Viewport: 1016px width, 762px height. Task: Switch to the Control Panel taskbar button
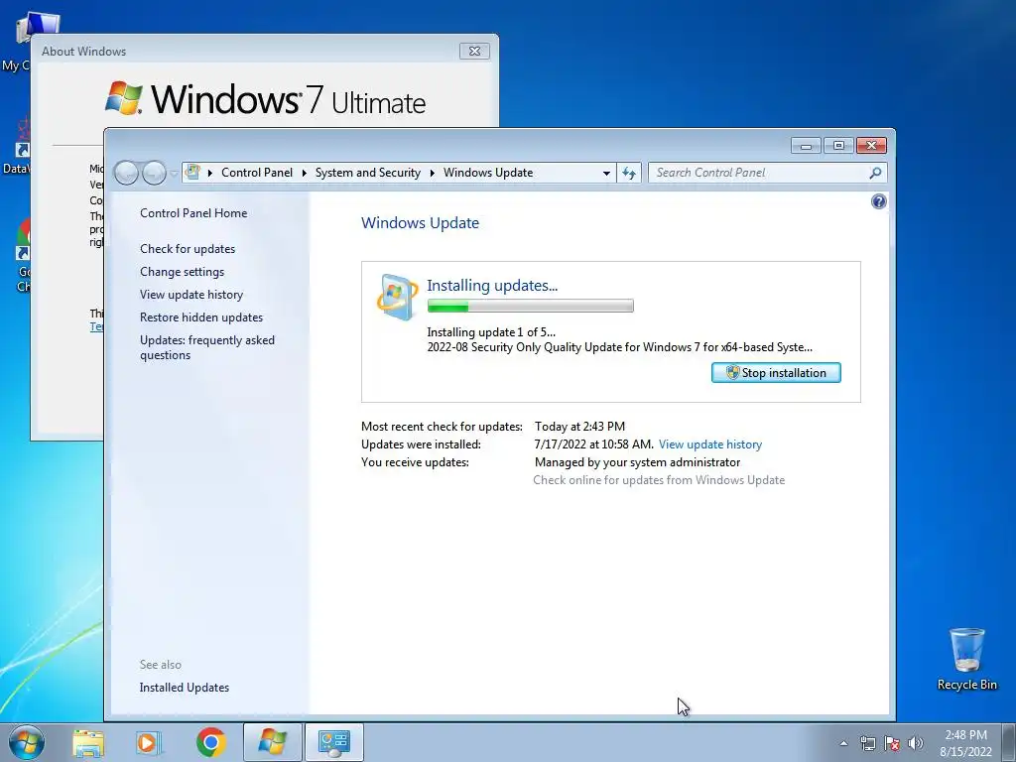point(334,742)
